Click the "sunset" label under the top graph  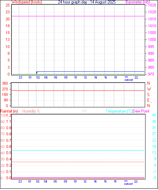pos(129,80)
